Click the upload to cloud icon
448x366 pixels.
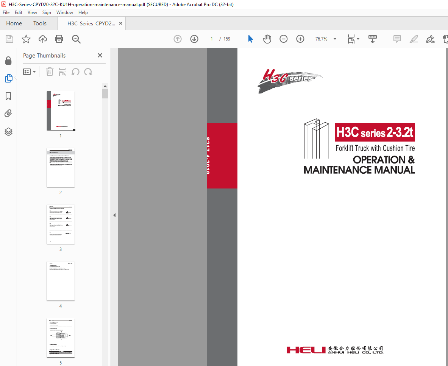point(42,39)
